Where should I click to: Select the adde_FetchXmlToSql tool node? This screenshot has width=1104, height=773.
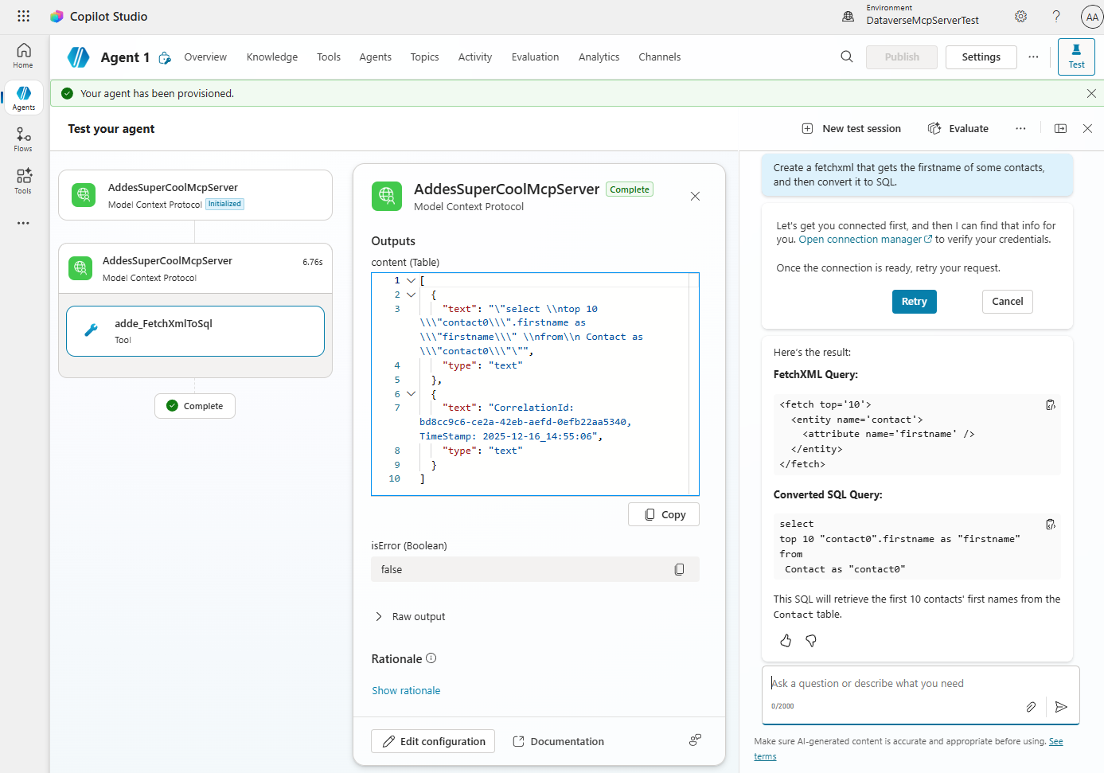195,331
